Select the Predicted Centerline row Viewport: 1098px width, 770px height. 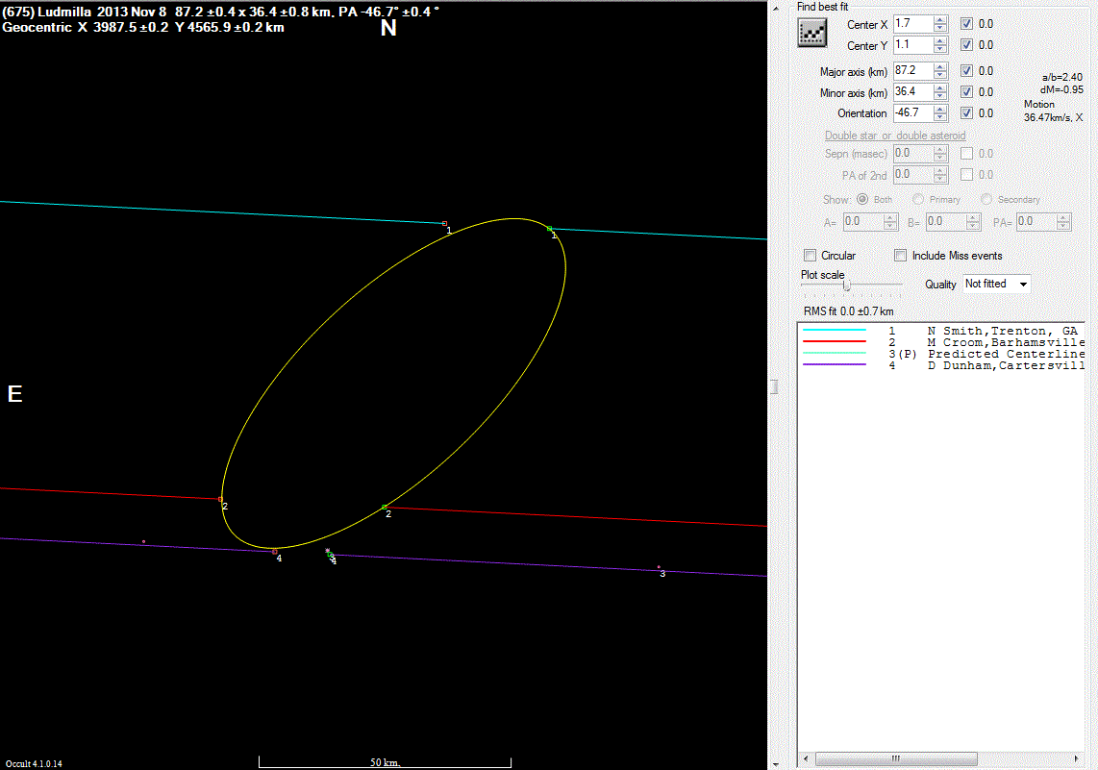(941, 354)
